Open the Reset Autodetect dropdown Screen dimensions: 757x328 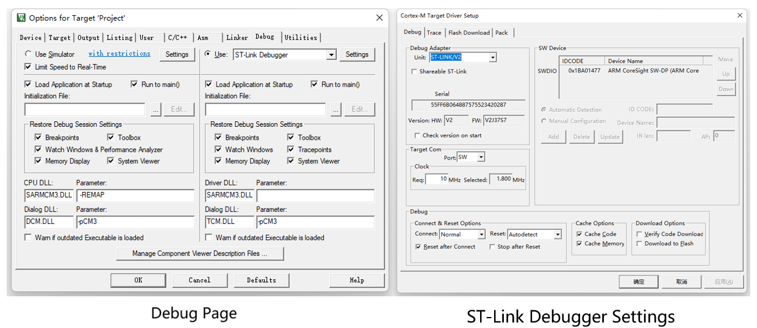point(558,235)
